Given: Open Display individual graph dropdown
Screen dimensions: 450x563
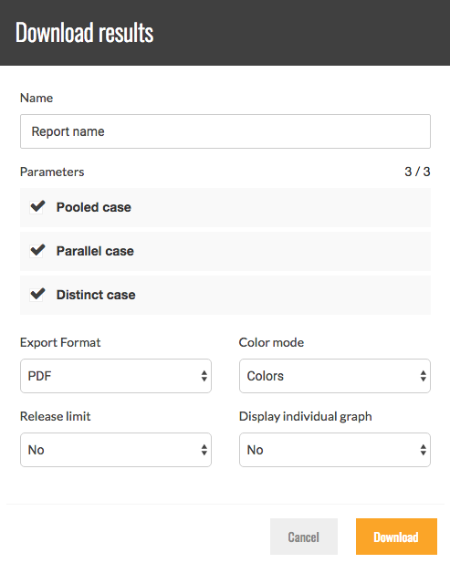Looking at the screenshot, I should [335, 450].
